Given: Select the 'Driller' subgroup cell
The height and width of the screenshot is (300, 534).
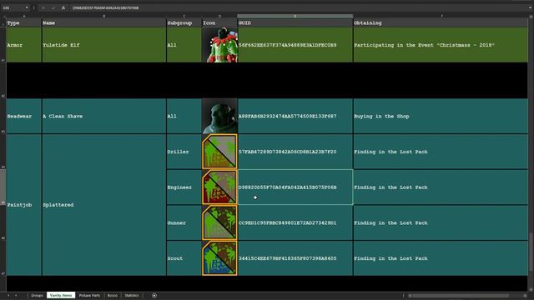Looking at the screenshot, I should 184,152.
